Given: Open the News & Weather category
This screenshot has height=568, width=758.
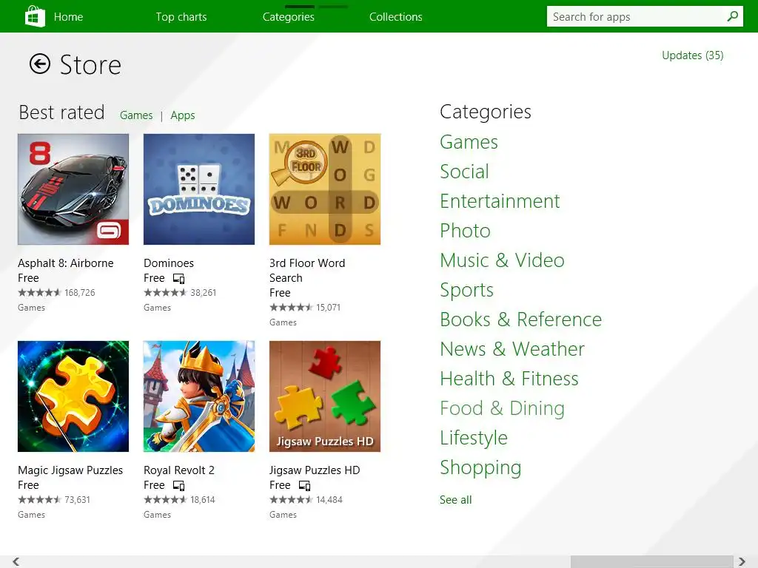Looking at the screenshot, I should click(512, 349).
